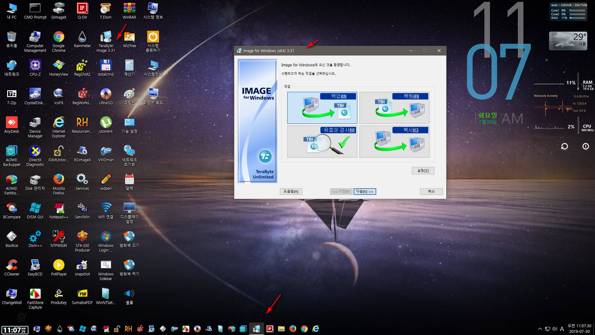Open the WinRAR desktop icon
595x335 pixels.
(x=129, y=11)
